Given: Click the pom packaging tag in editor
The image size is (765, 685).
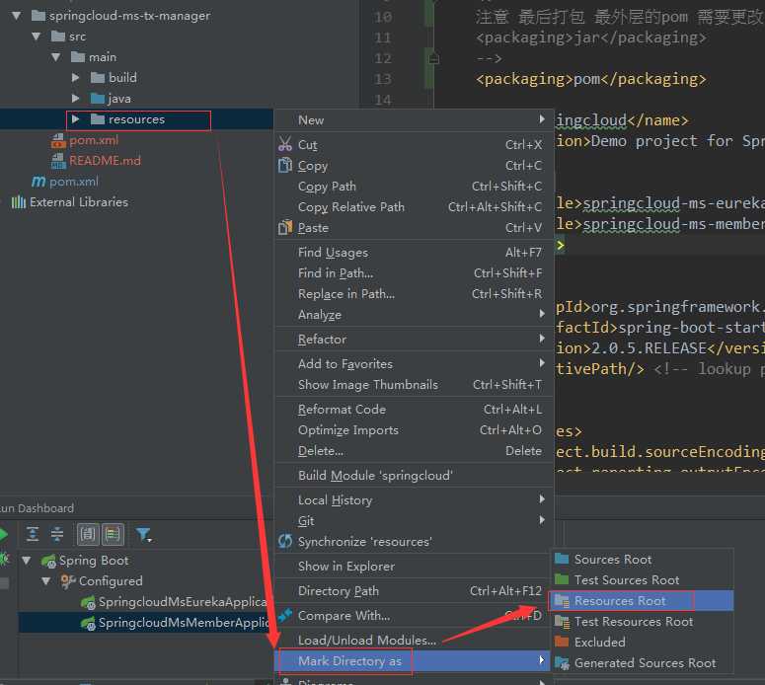Looking at the screenshot, I should (x=591, y=79).
